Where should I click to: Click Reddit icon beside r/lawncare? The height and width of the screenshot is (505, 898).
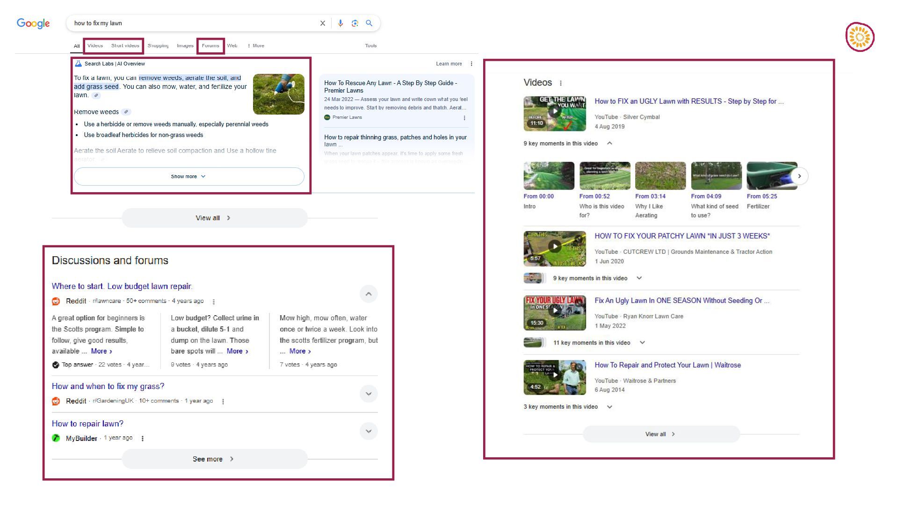56,302
